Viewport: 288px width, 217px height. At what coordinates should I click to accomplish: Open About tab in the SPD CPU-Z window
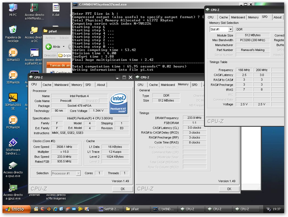[277, 17]
